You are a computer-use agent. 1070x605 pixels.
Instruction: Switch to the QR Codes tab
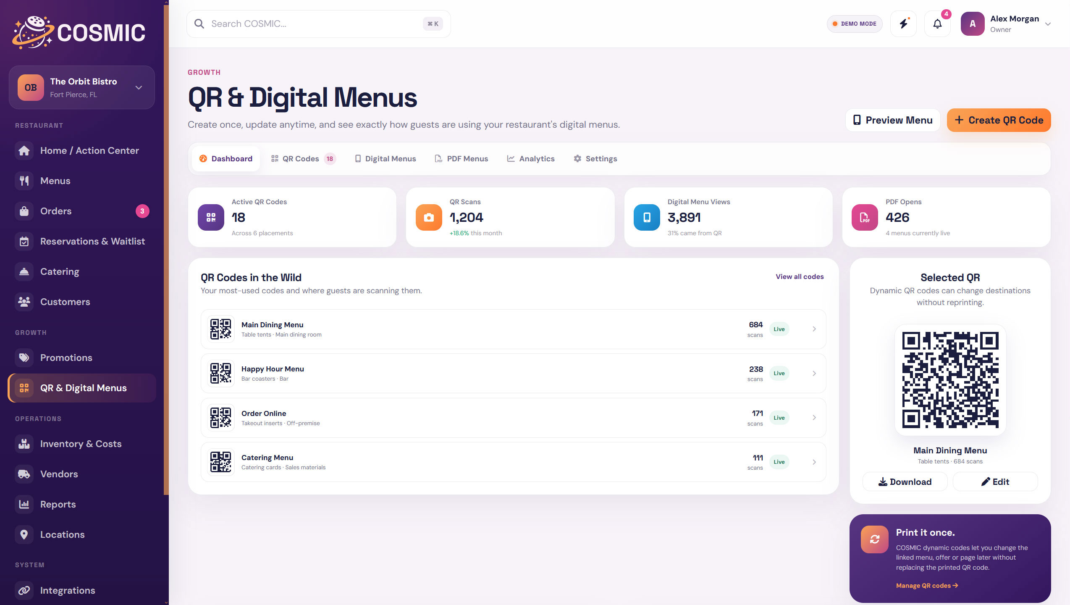pos(303,159)
